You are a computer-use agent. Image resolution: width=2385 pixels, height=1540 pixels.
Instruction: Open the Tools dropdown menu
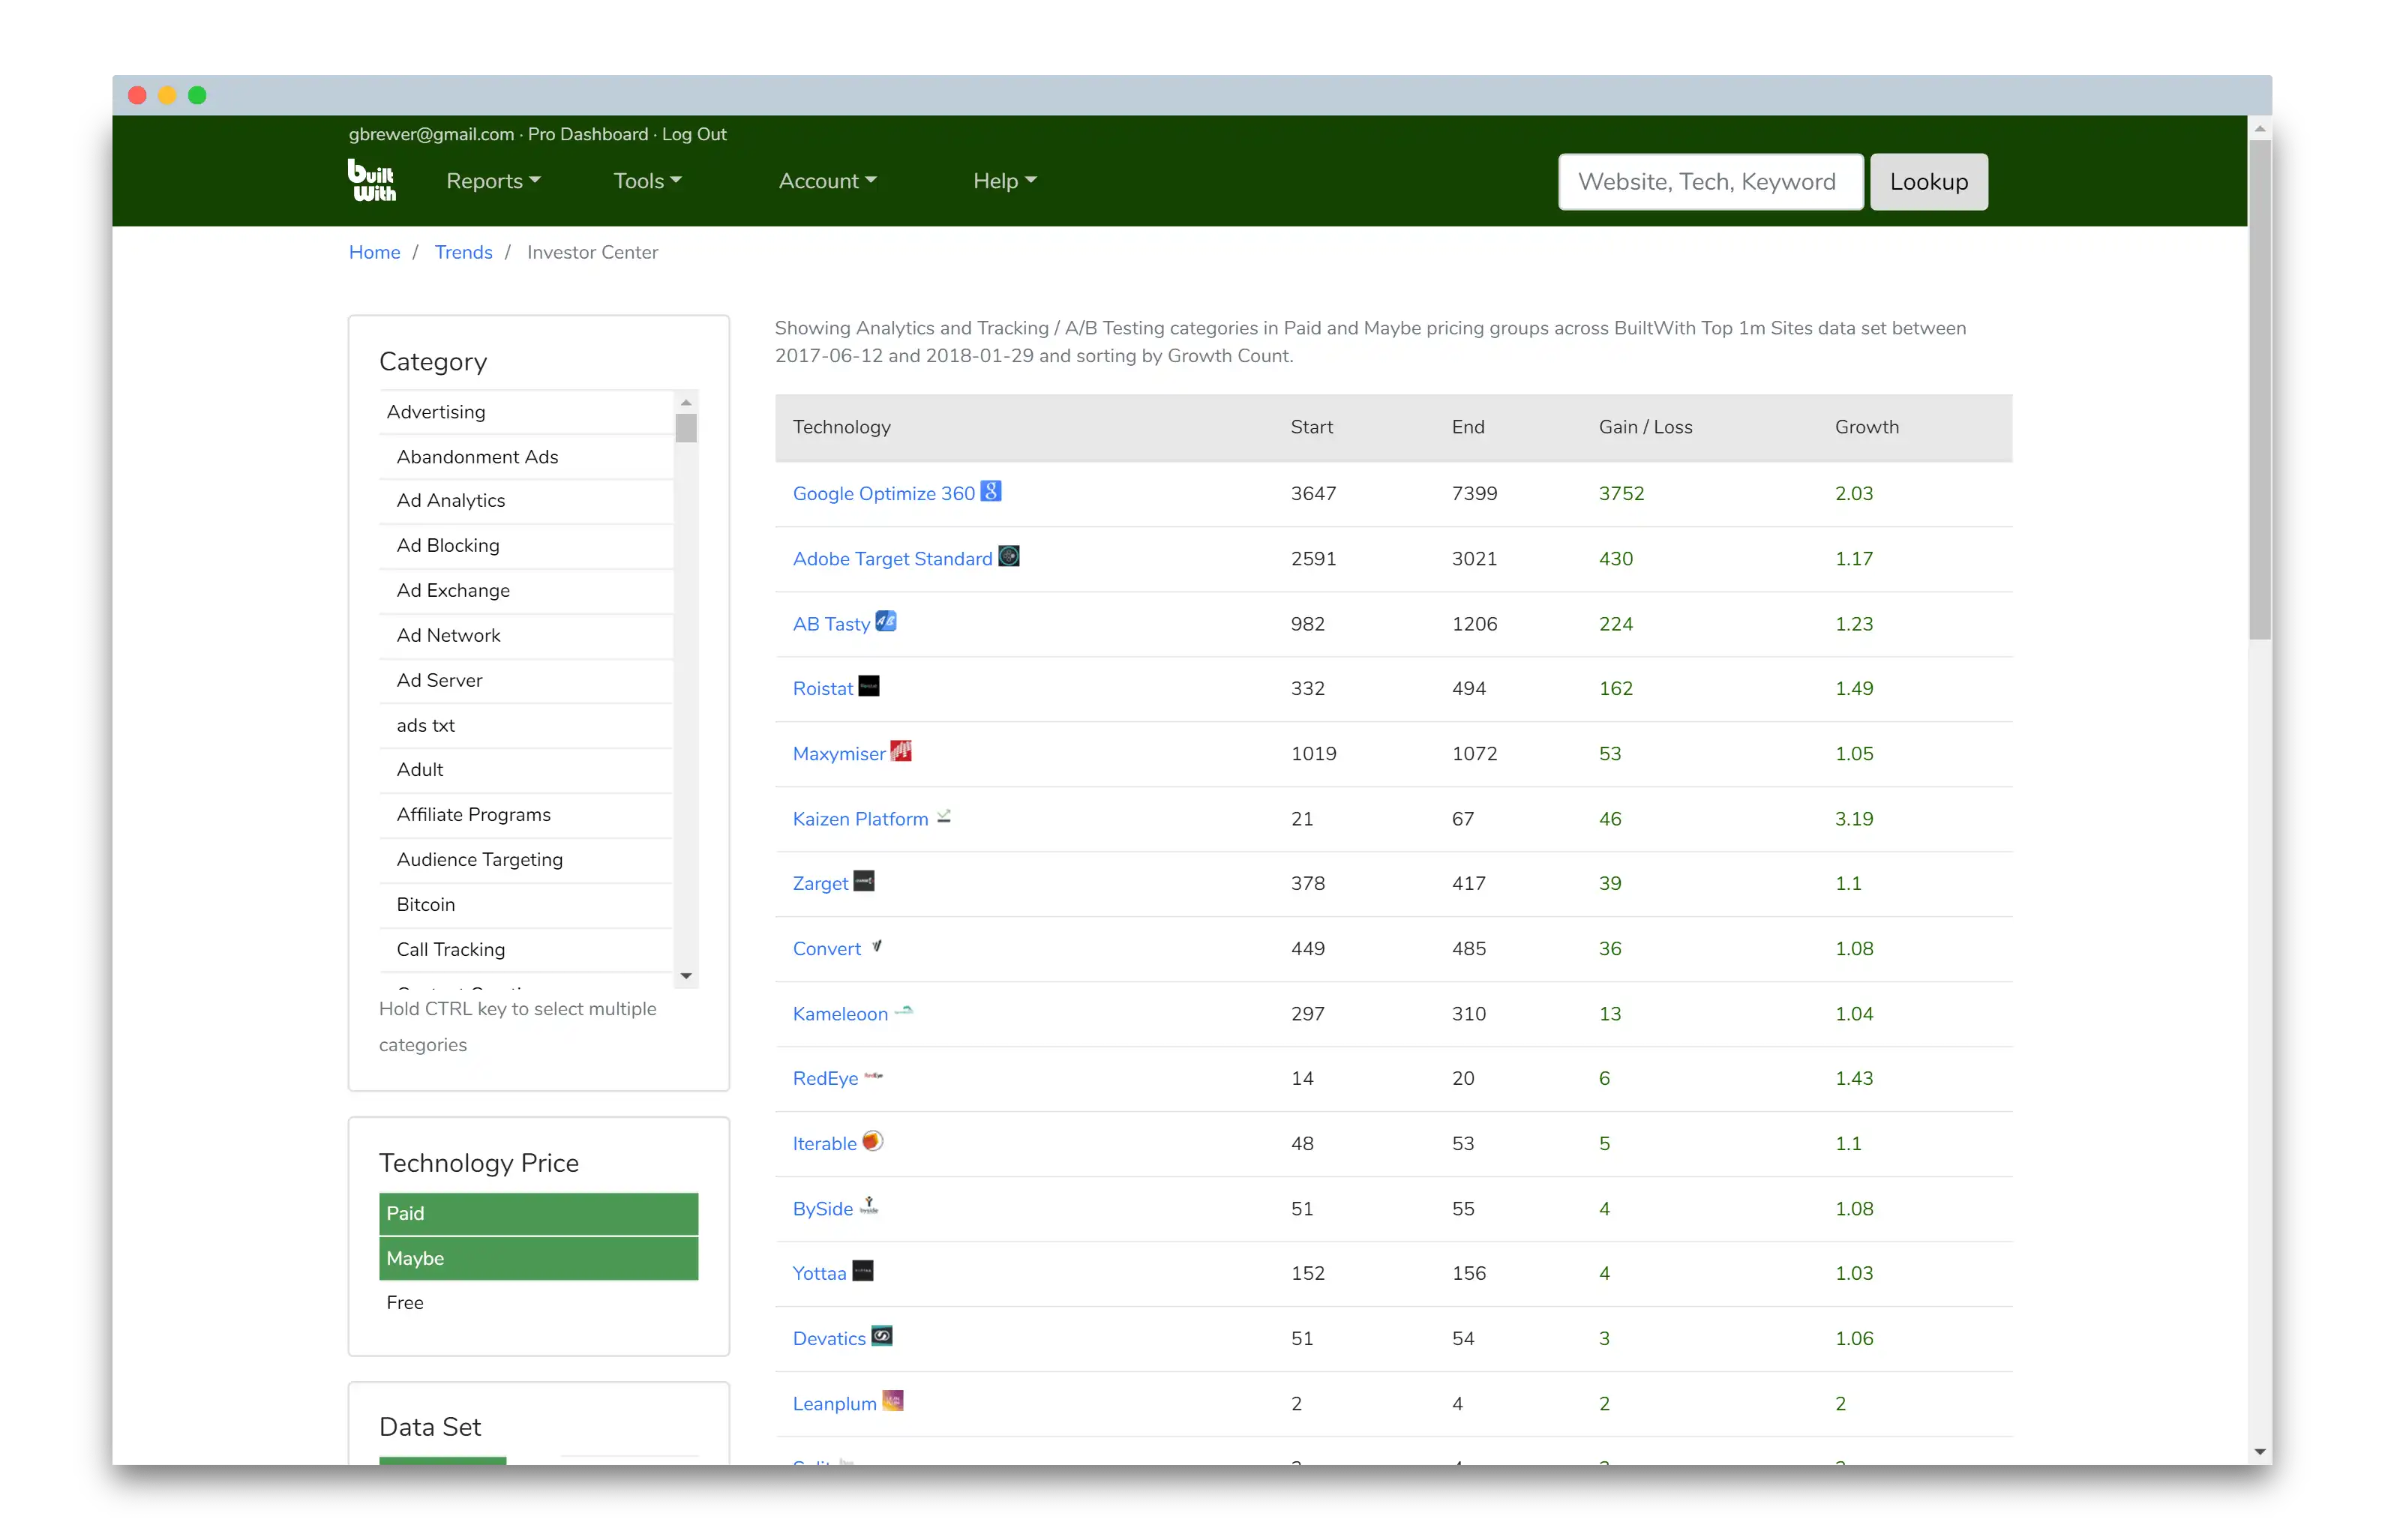point(647,181)
